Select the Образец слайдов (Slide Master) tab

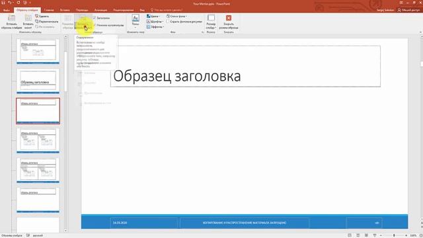click(x=27, y=10)
